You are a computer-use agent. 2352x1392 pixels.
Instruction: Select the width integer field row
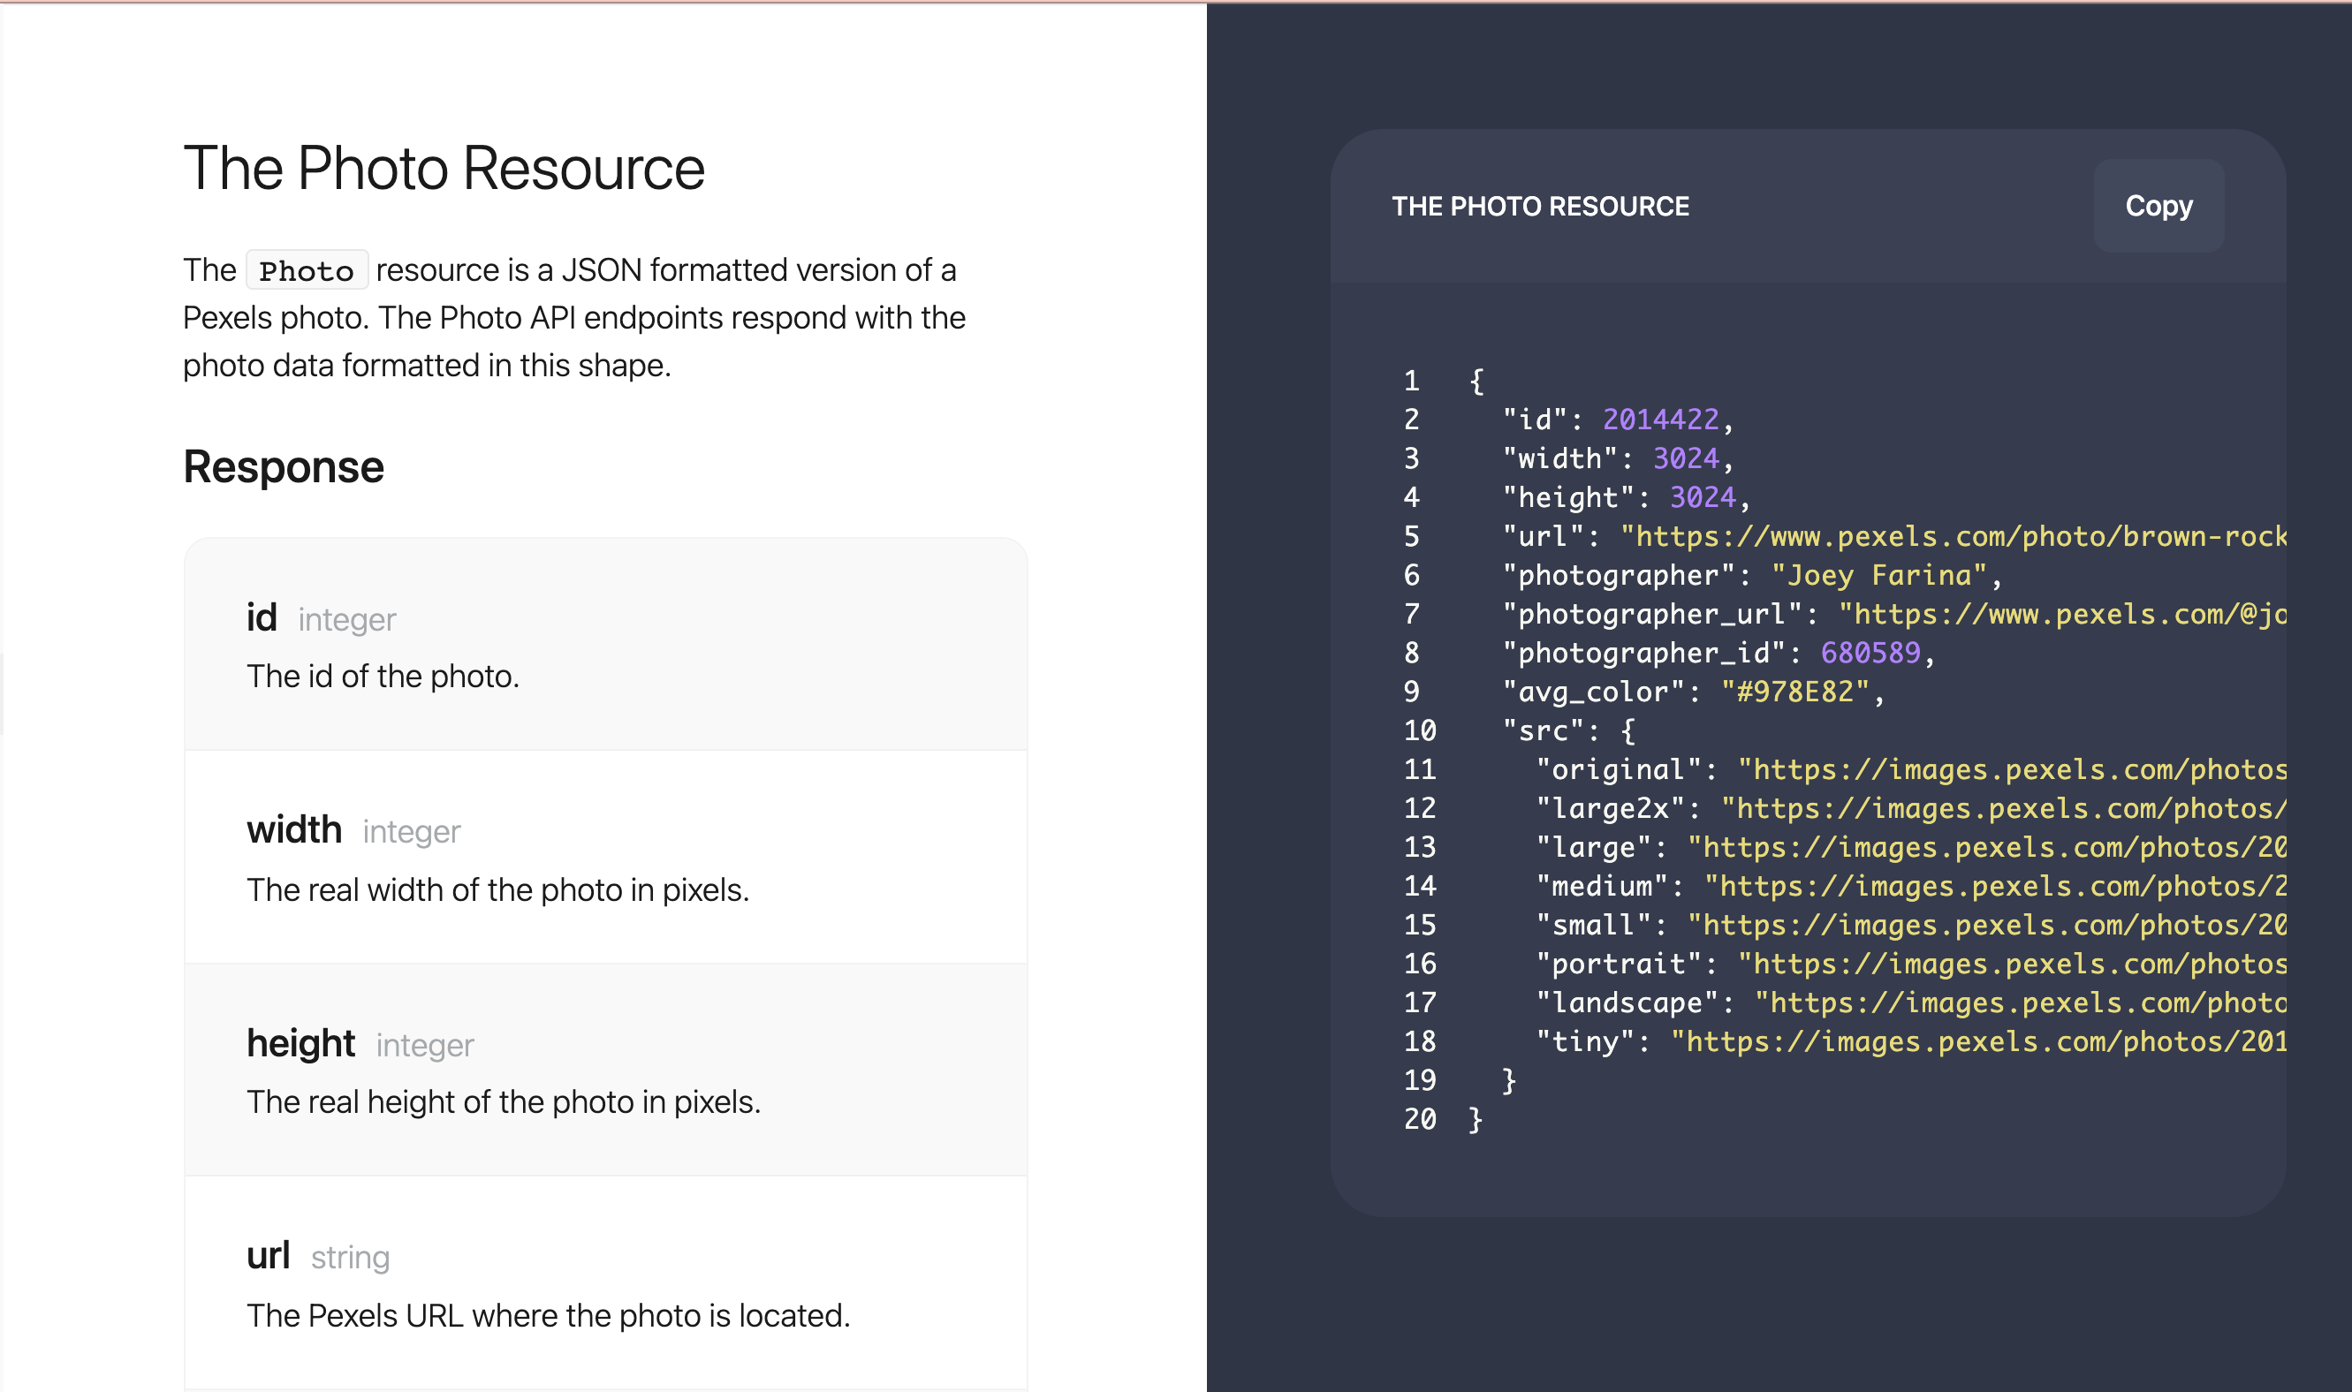[606, 858]
